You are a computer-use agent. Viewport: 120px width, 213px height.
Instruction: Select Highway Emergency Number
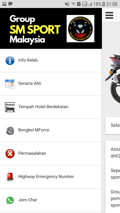pos(51,177)
